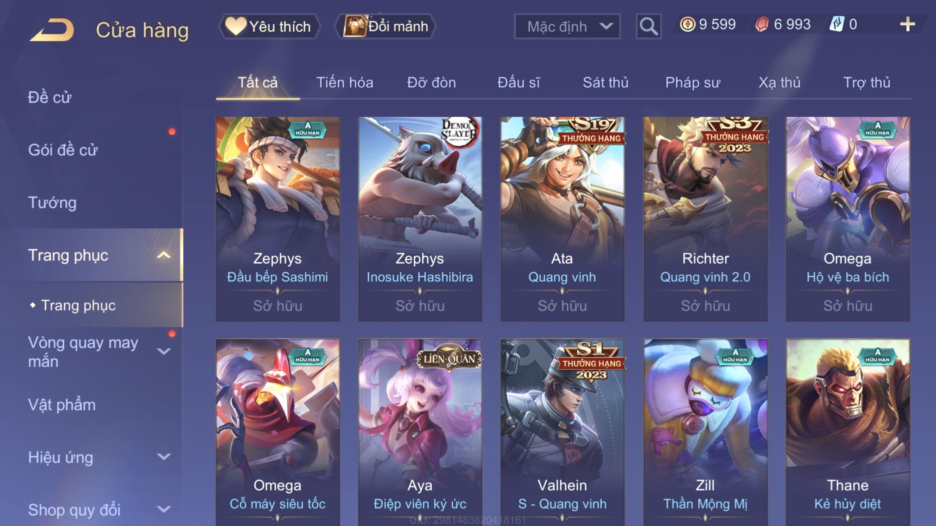Go to Tướng in sidebar
Viewport: 936px width, 526px height.
(x=52, y=202)
